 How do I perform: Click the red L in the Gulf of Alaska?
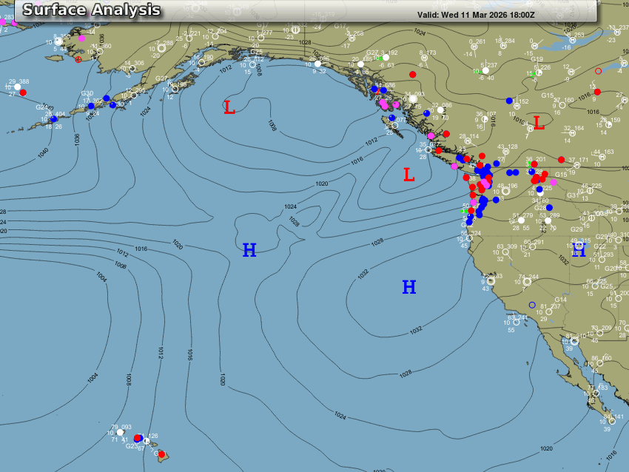(229, 108)
